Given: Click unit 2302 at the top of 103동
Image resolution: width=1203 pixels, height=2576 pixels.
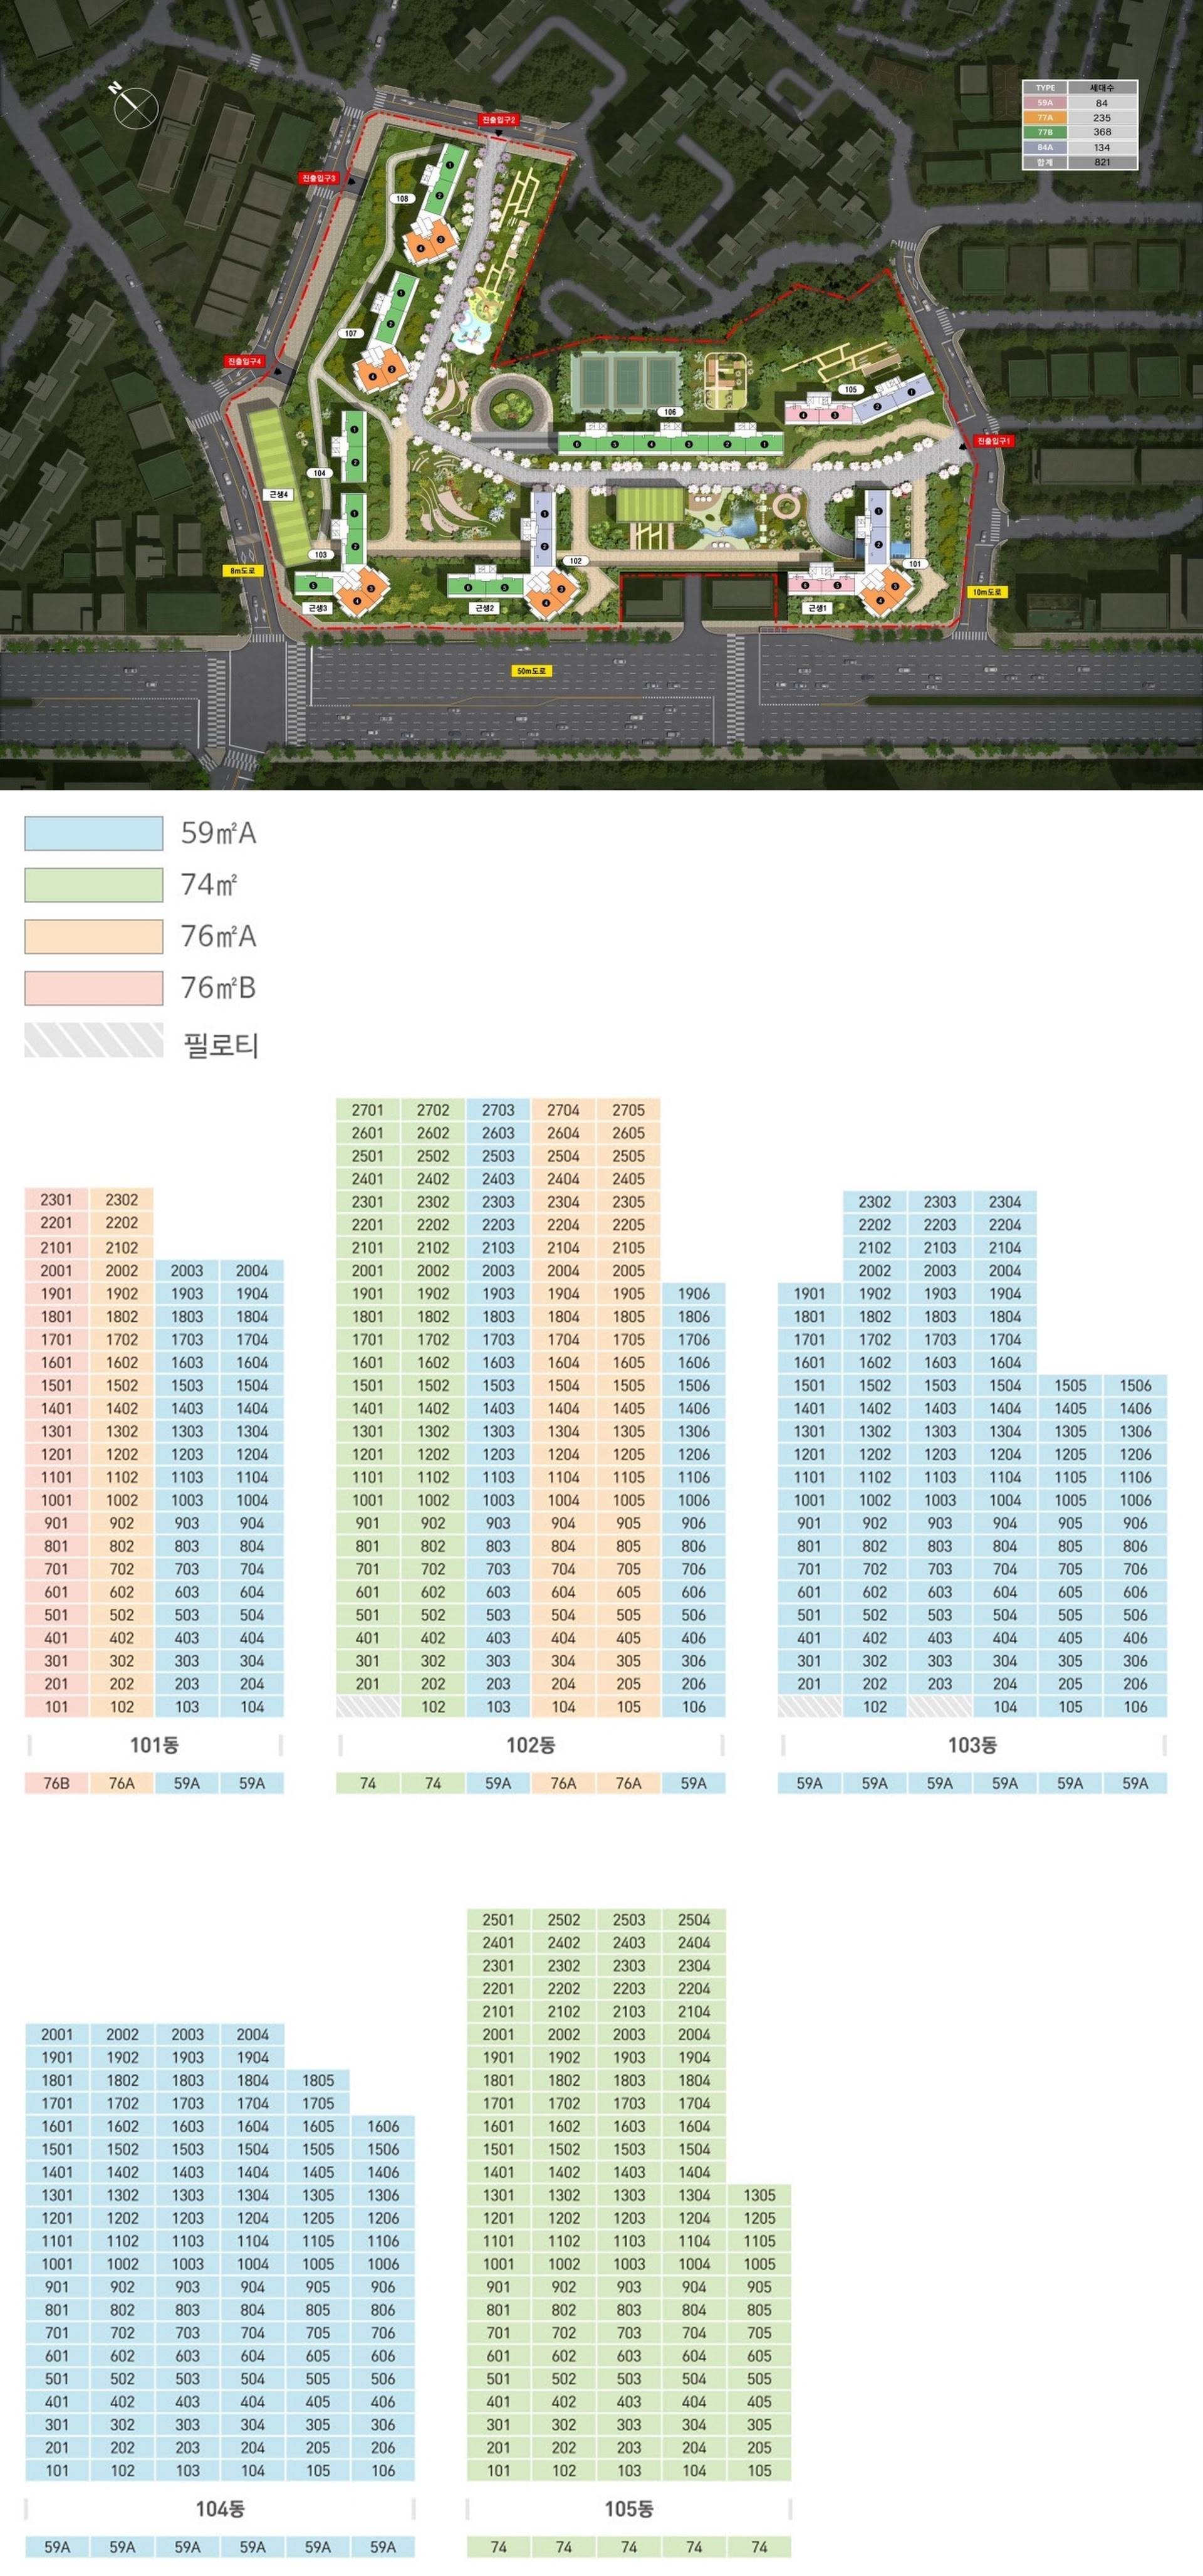Looking at the screenshot, I should coord(875,1201).
